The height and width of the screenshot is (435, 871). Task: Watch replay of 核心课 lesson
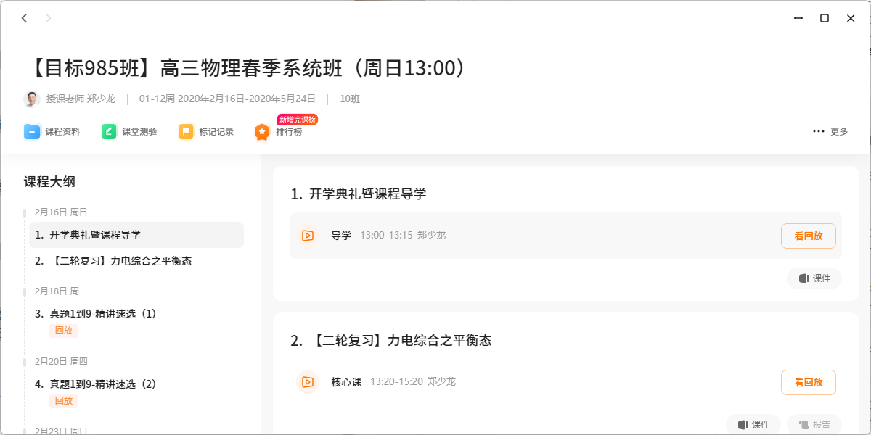(808, 383)
